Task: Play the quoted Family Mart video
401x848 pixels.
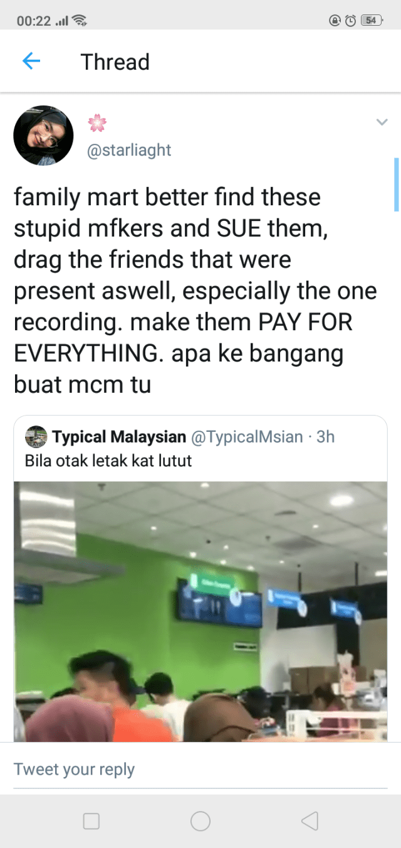Action: point(200,611)
